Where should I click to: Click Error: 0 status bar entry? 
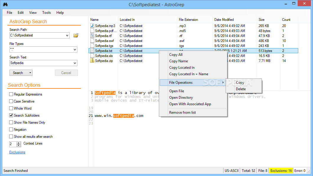pos(300,171)
